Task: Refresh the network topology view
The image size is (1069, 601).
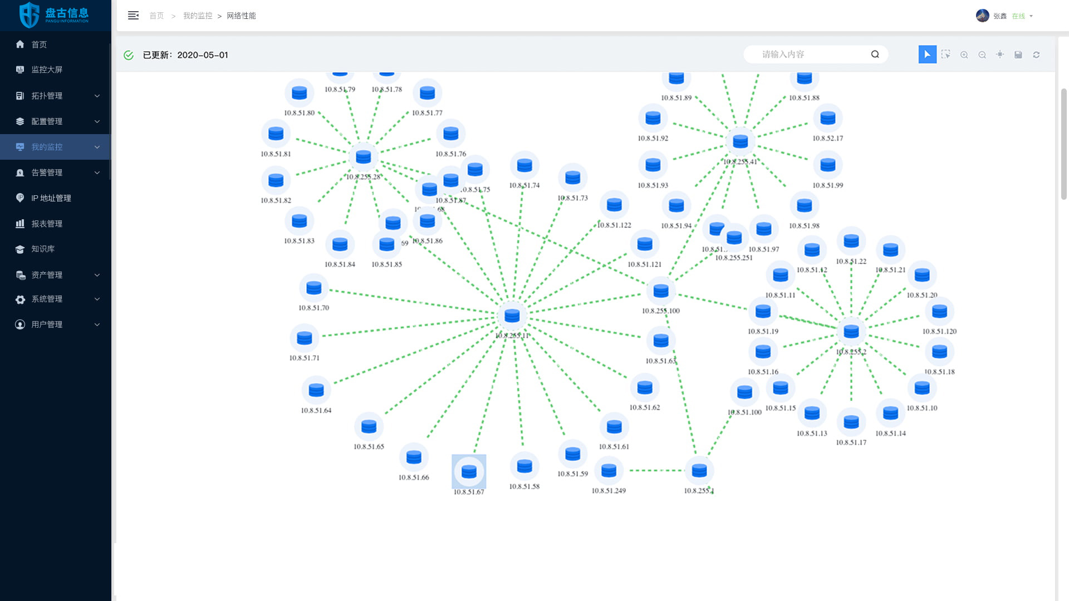Action: [1036, 55]
